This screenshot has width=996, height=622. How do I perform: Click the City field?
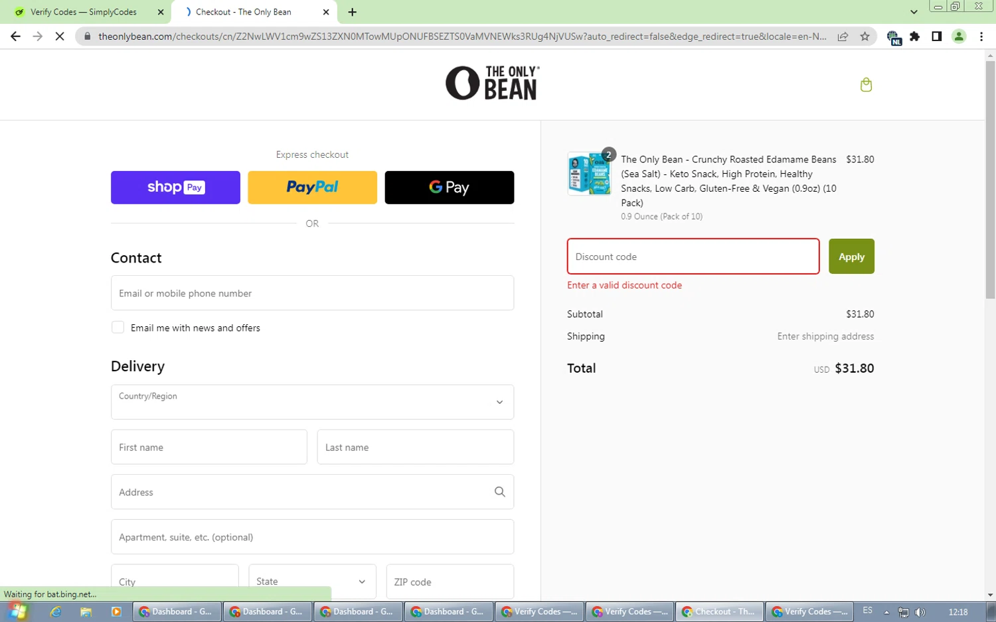click(175, 582)
